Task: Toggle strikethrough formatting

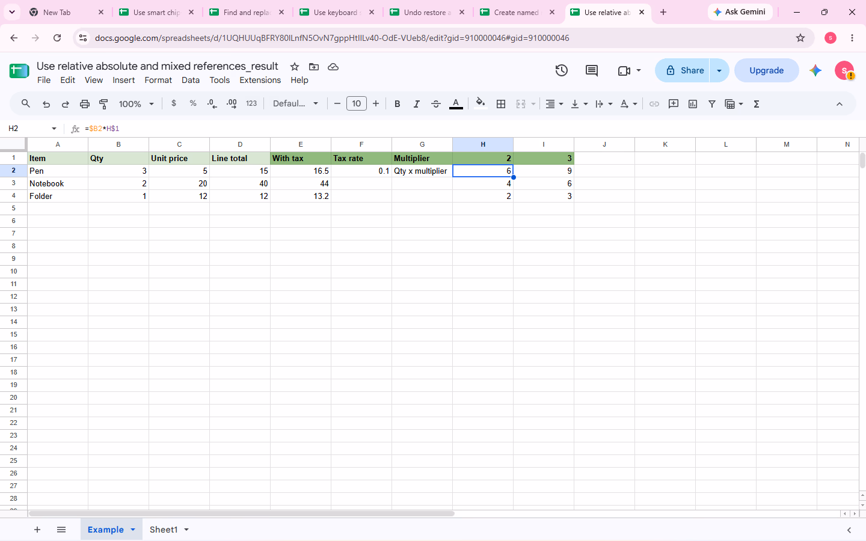Action: click(x=436, y=104)
